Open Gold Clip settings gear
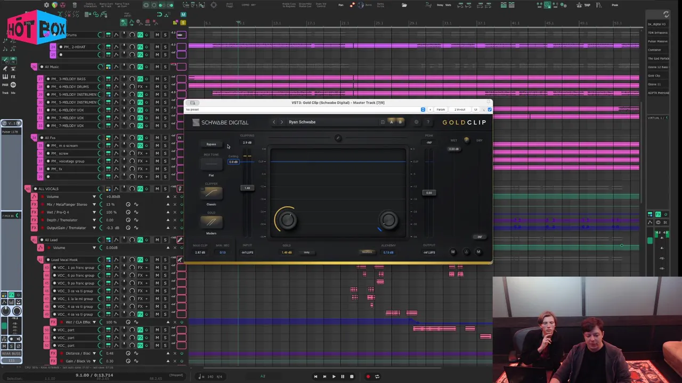Screen dimensions: 682x383 (x=417, y=122)
